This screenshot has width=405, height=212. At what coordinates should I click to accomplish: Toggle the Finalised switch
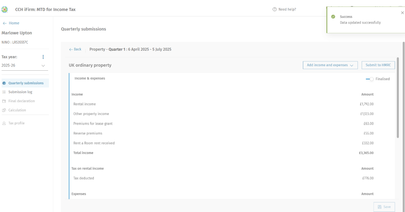370,79
